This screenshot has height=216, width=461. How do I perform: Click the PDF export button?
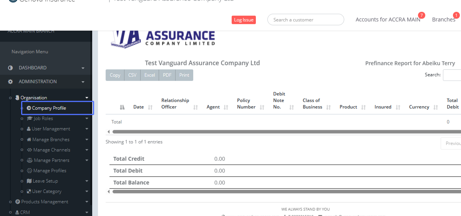(167, 75)
